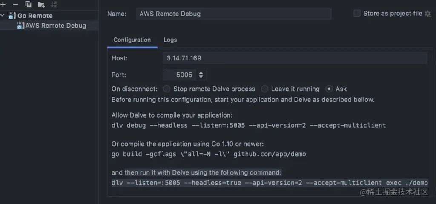Sort configurations alphabetically

tap(53, 4)
